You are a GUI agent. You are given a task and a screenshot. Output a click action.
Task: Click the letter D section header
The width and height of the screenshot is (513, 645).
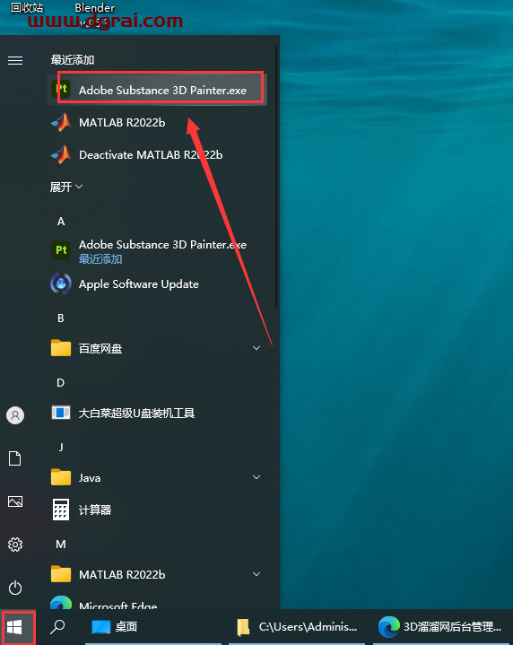coord(61,382)
